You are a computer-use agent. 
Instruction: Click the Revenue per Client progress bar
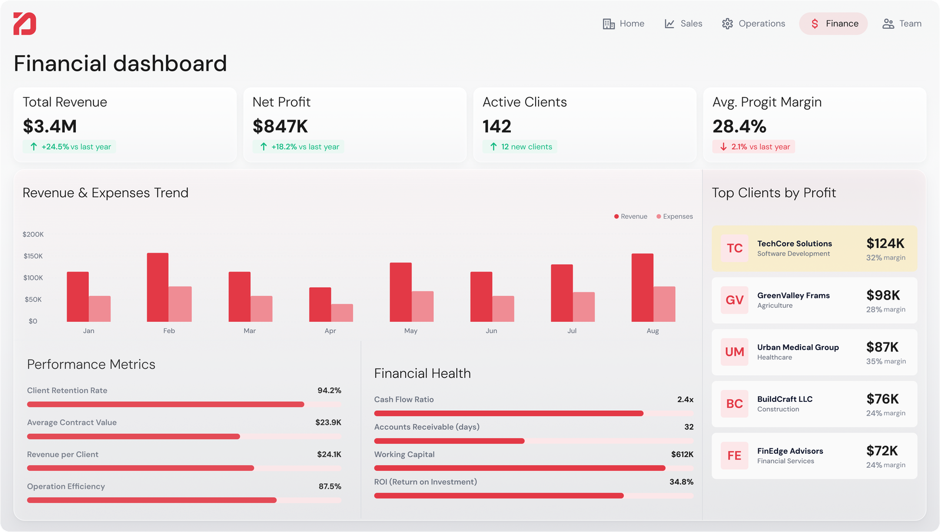pyautogui.click(x=184, y=468)
